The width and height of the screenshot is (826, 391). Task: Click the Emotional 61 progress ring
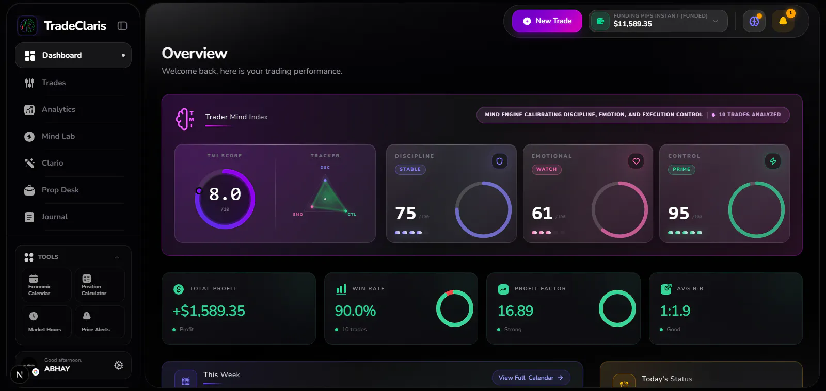tap(619, 209)
